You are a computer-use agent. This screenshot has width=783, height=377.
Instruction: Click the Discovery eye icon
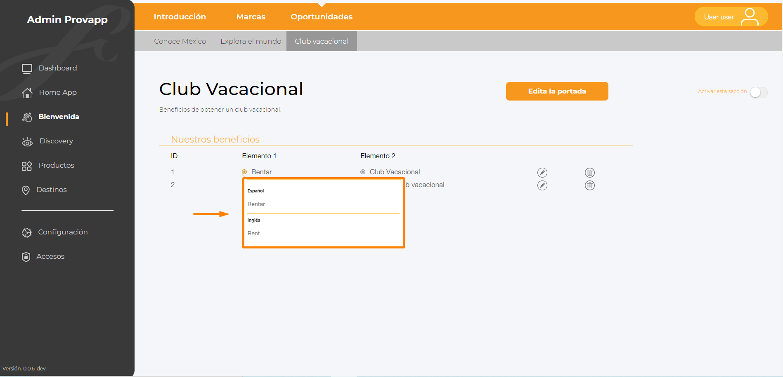coord(27,142)
